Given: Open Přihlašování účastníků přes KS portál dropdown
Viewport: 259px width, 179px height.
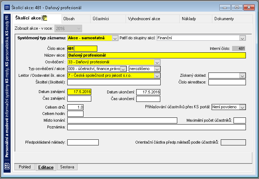Looking at the screenshot, I should pos(242,107).
